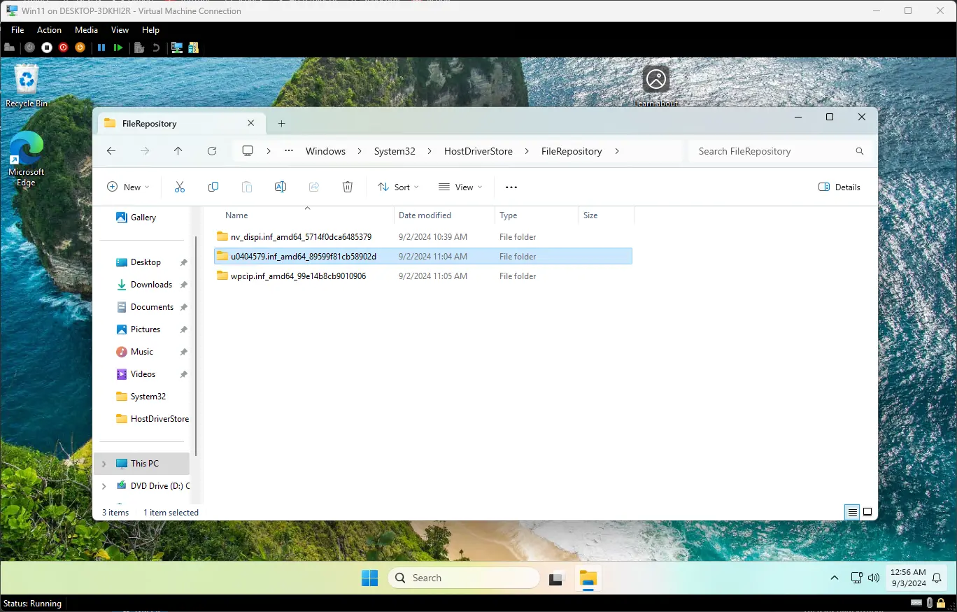Open notifications bell icon

click(x=937, y=578)
